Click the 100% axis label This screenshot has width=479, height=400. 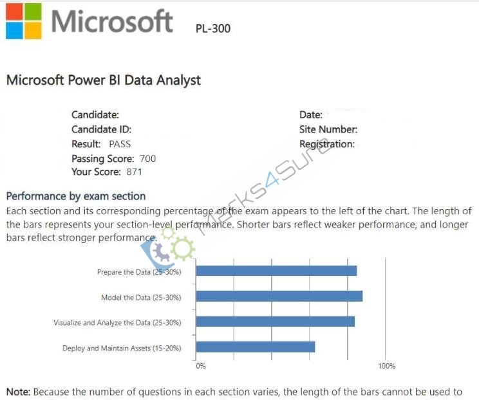[x=387, y=366]
